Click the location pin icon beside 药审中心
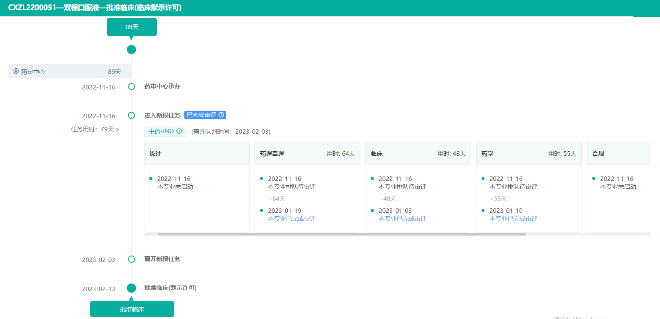Screen dimensions: 660x319 pyautogui.click(x=16, y=71)
